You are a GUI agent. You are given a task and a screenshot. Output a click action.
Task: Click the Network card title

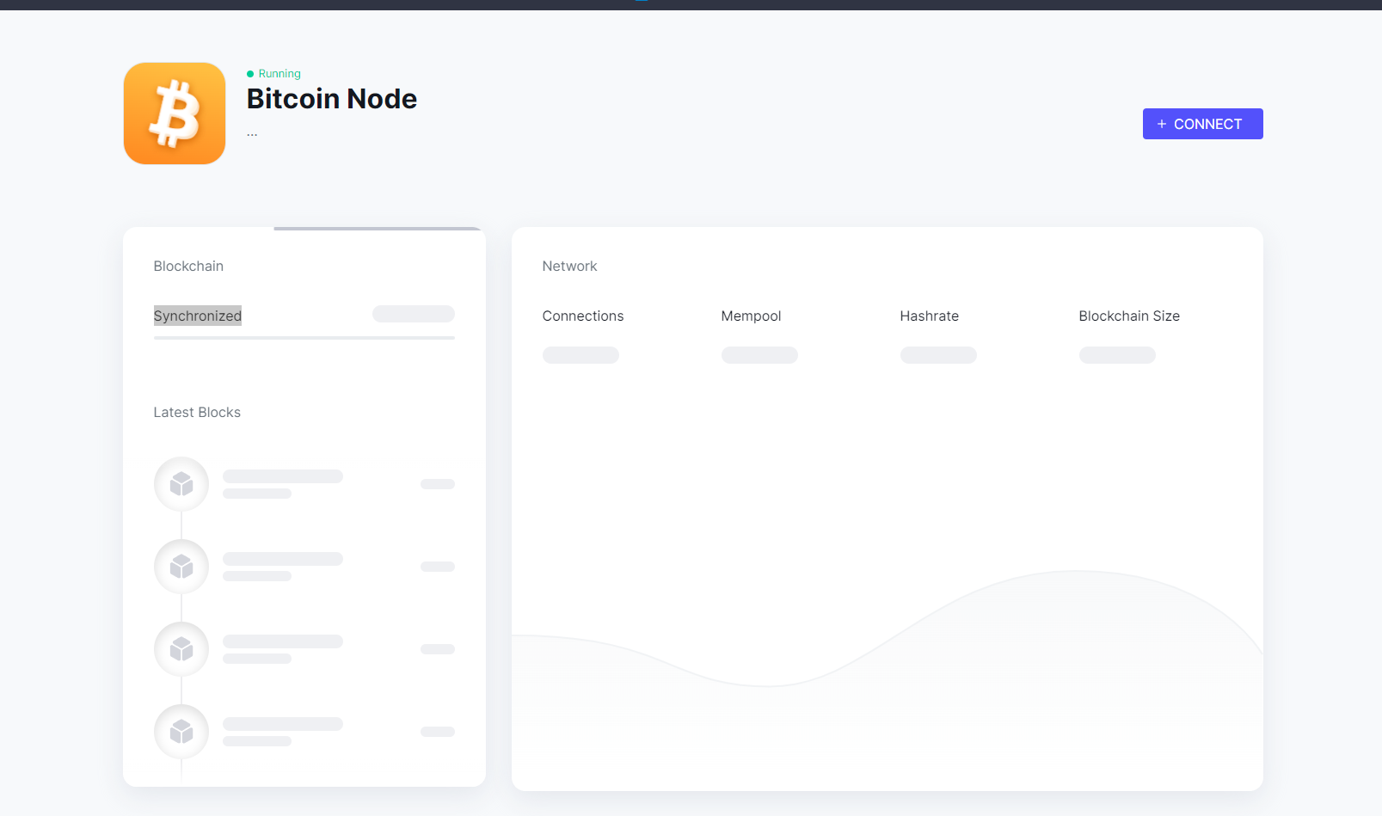(x=569, y=267)
